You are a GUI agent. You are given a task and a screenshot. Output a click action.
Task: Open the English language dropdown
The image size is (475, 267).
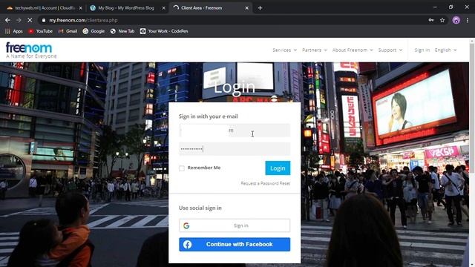click(x=445, y=50)
